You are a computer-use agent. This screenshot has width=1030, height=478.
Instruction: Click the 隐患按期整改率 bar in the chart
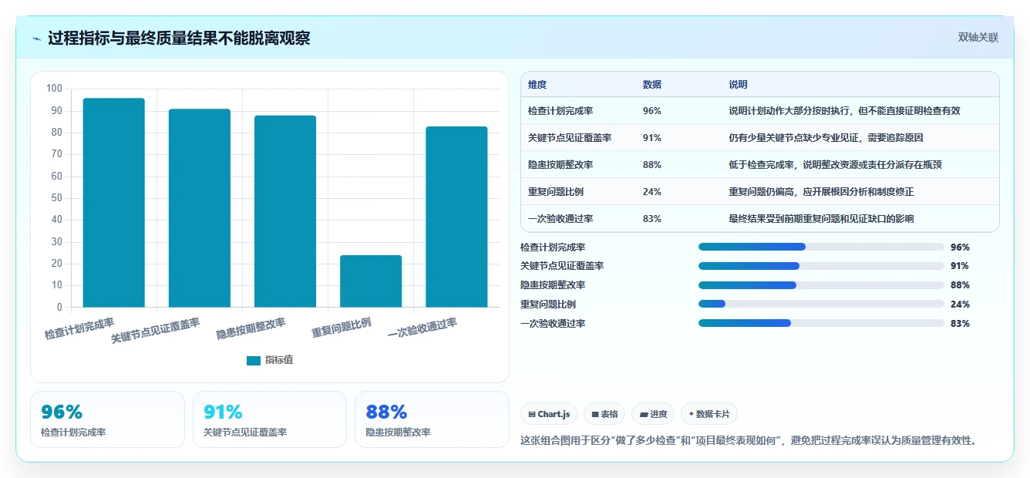click(285, 211)
